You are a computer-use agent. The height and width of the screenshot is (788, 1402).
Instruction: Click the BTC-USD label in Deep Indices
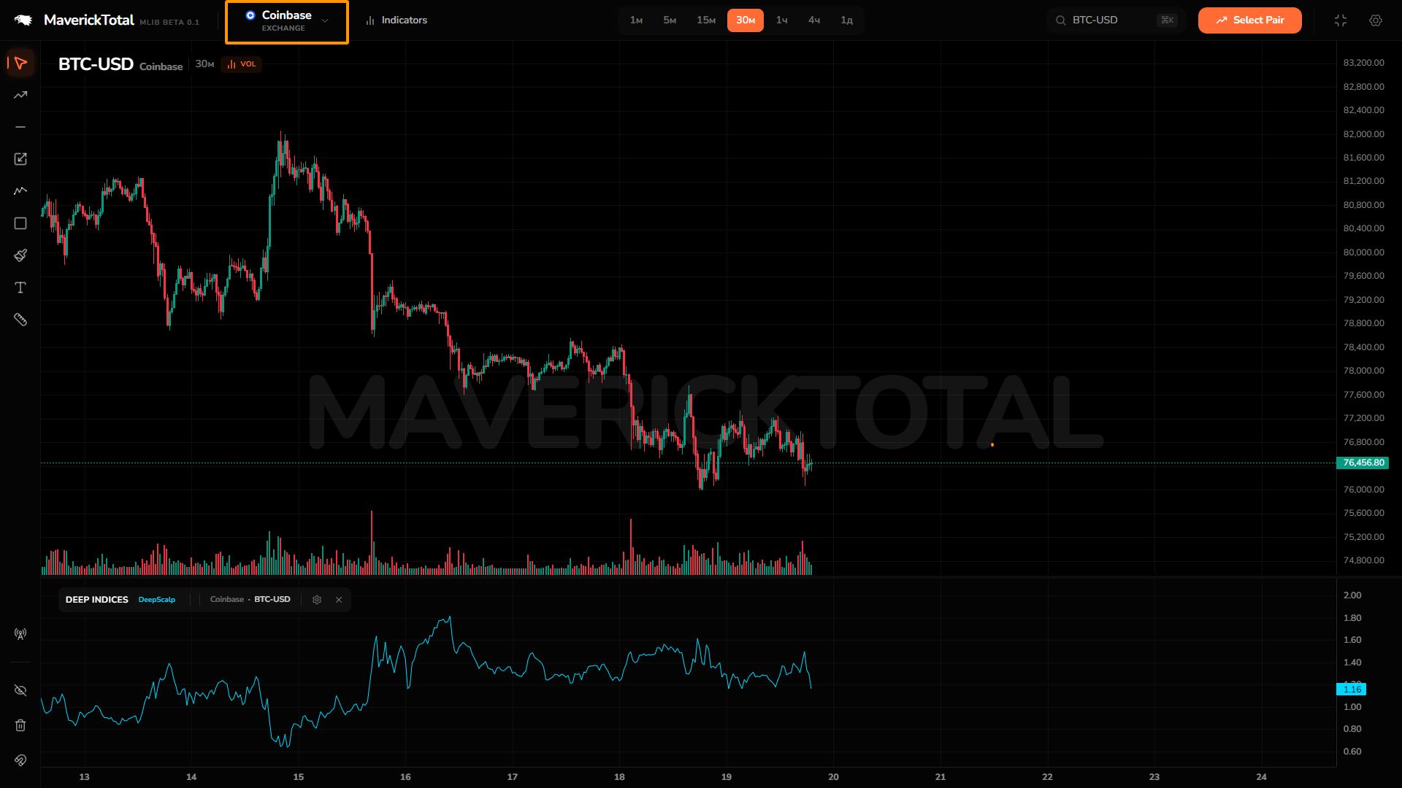pos(272,600)
